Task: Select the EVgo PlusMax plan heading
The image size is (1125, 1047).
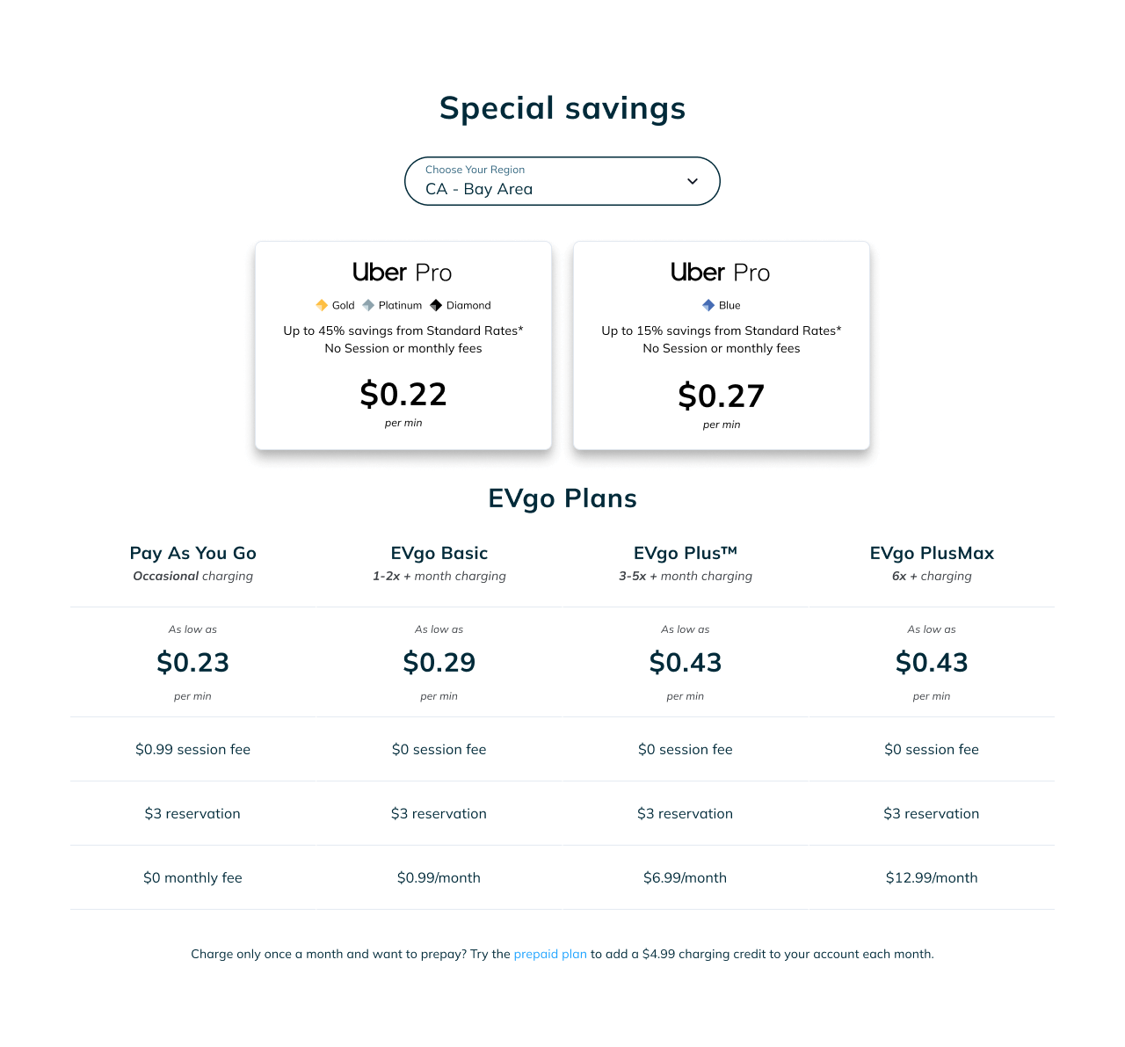Action: pyautogui.click(x=932, y=553)
